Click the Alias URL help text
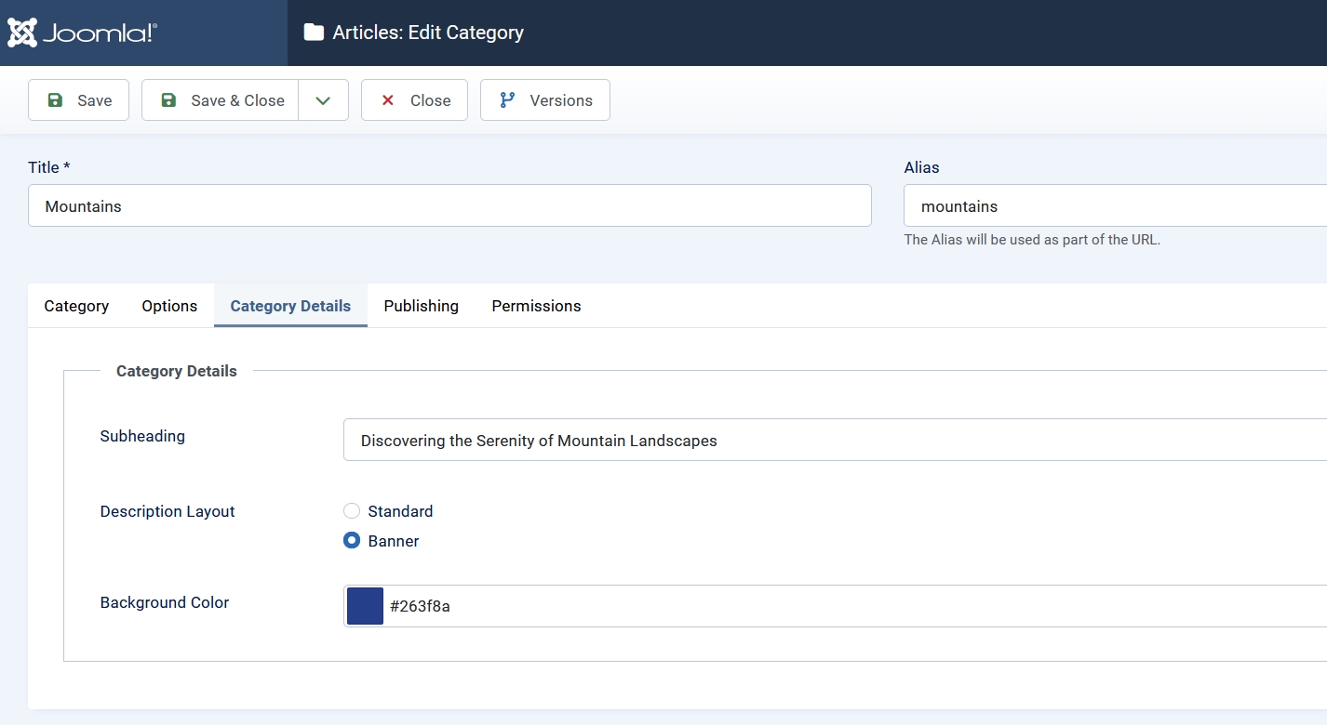 click(1033, 239)
